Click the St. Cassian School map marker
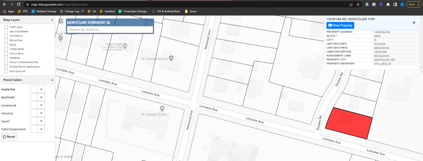Image resolution: width=423 pixels, height=161 pixels. pos(162,109)
